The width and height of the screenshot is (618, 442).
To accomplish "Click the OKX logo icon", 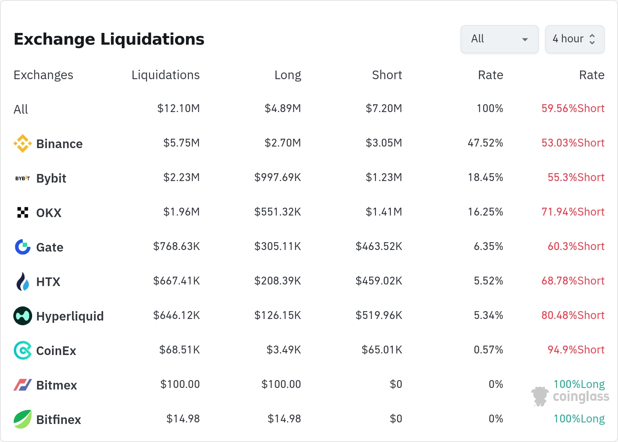I will point(23,212).
